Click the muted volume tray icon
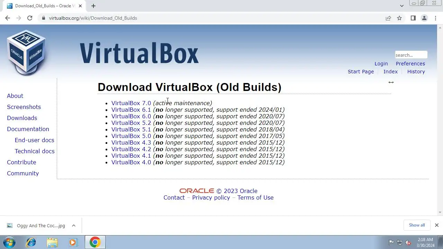 click(x=408, y=242)
